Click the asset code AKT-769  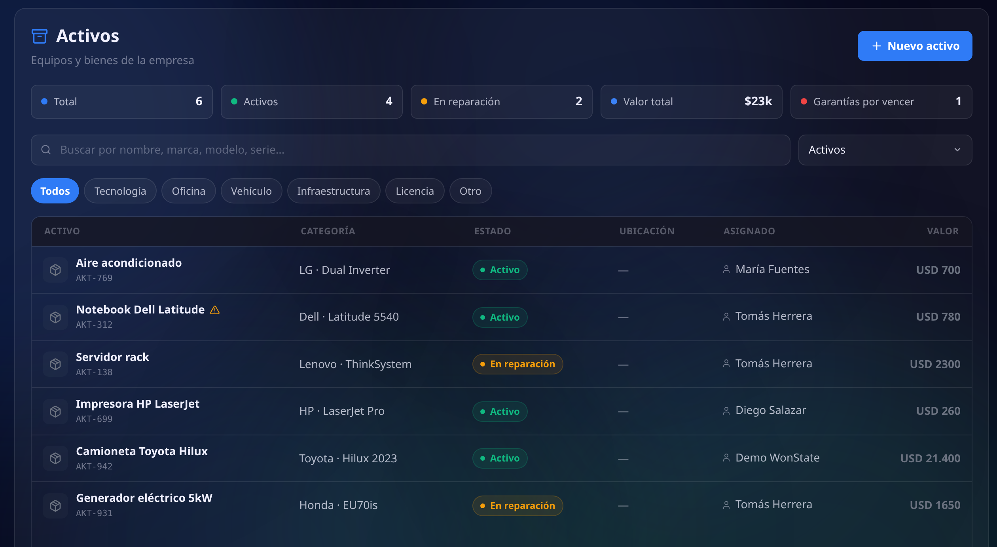pos(94,278)
